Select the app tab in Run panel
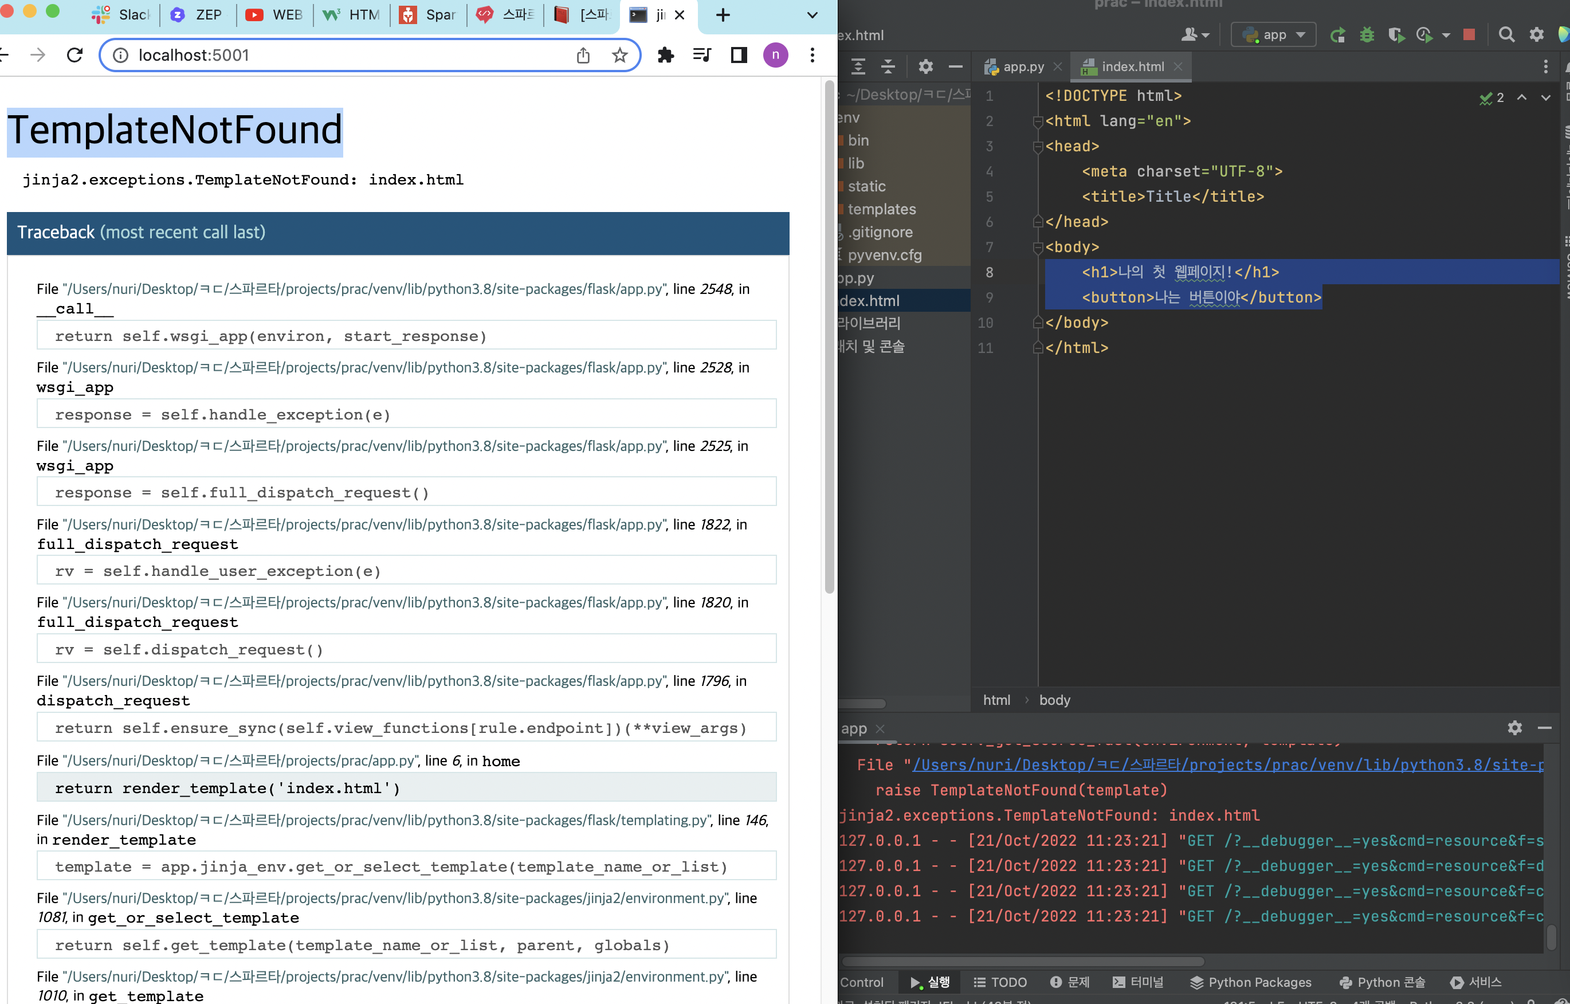Viewport: 1570px width, 1004px height. click(854, 728)
